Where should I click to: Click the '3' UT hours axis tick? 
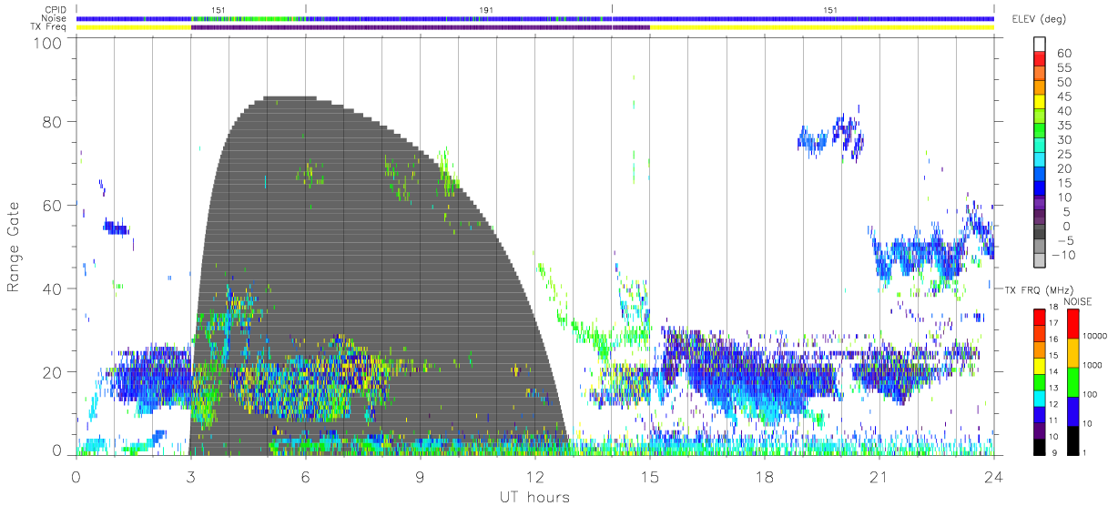190,476
